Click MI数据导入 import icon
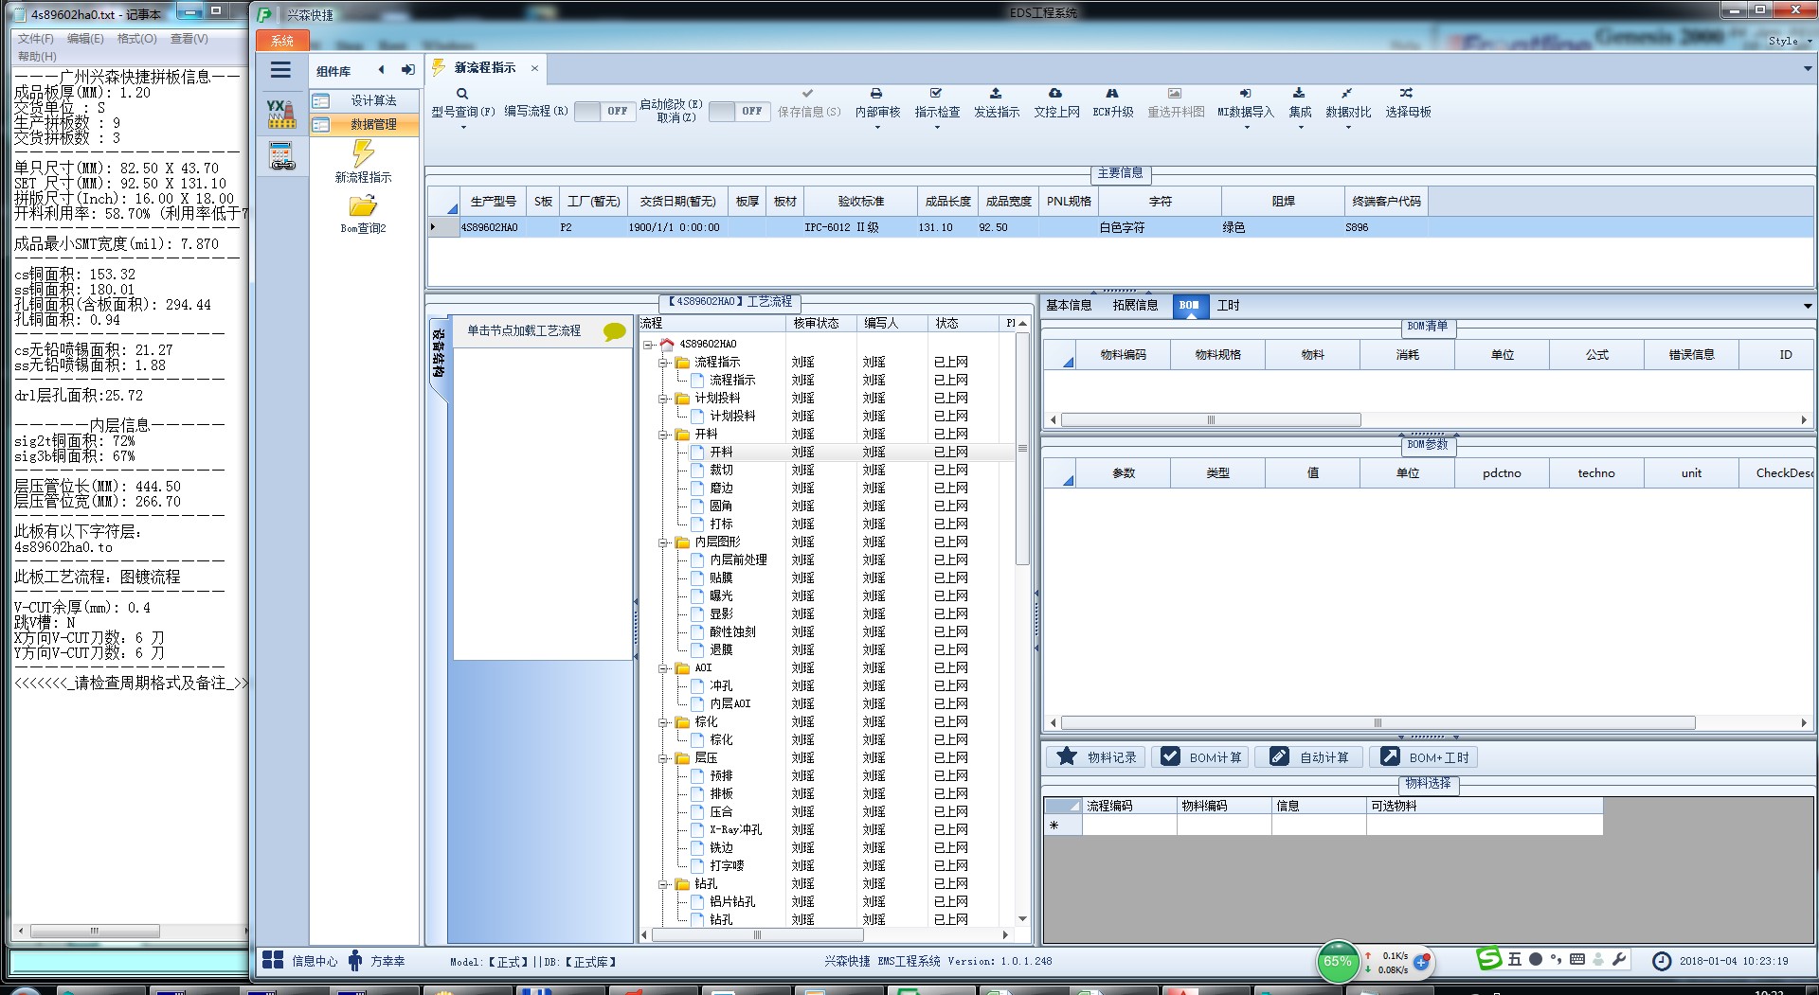Screen dimensions: 1819x995 pyautogui.click(x=1246, y=94)
